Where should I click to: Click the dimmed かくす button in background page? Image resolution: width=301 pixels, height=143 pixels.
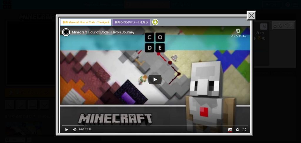pos(283,26)
